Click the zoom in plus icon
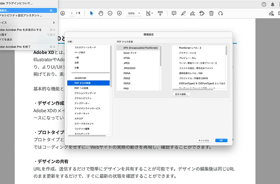Screen dimensions: 280x184 (x=119, y=13)
